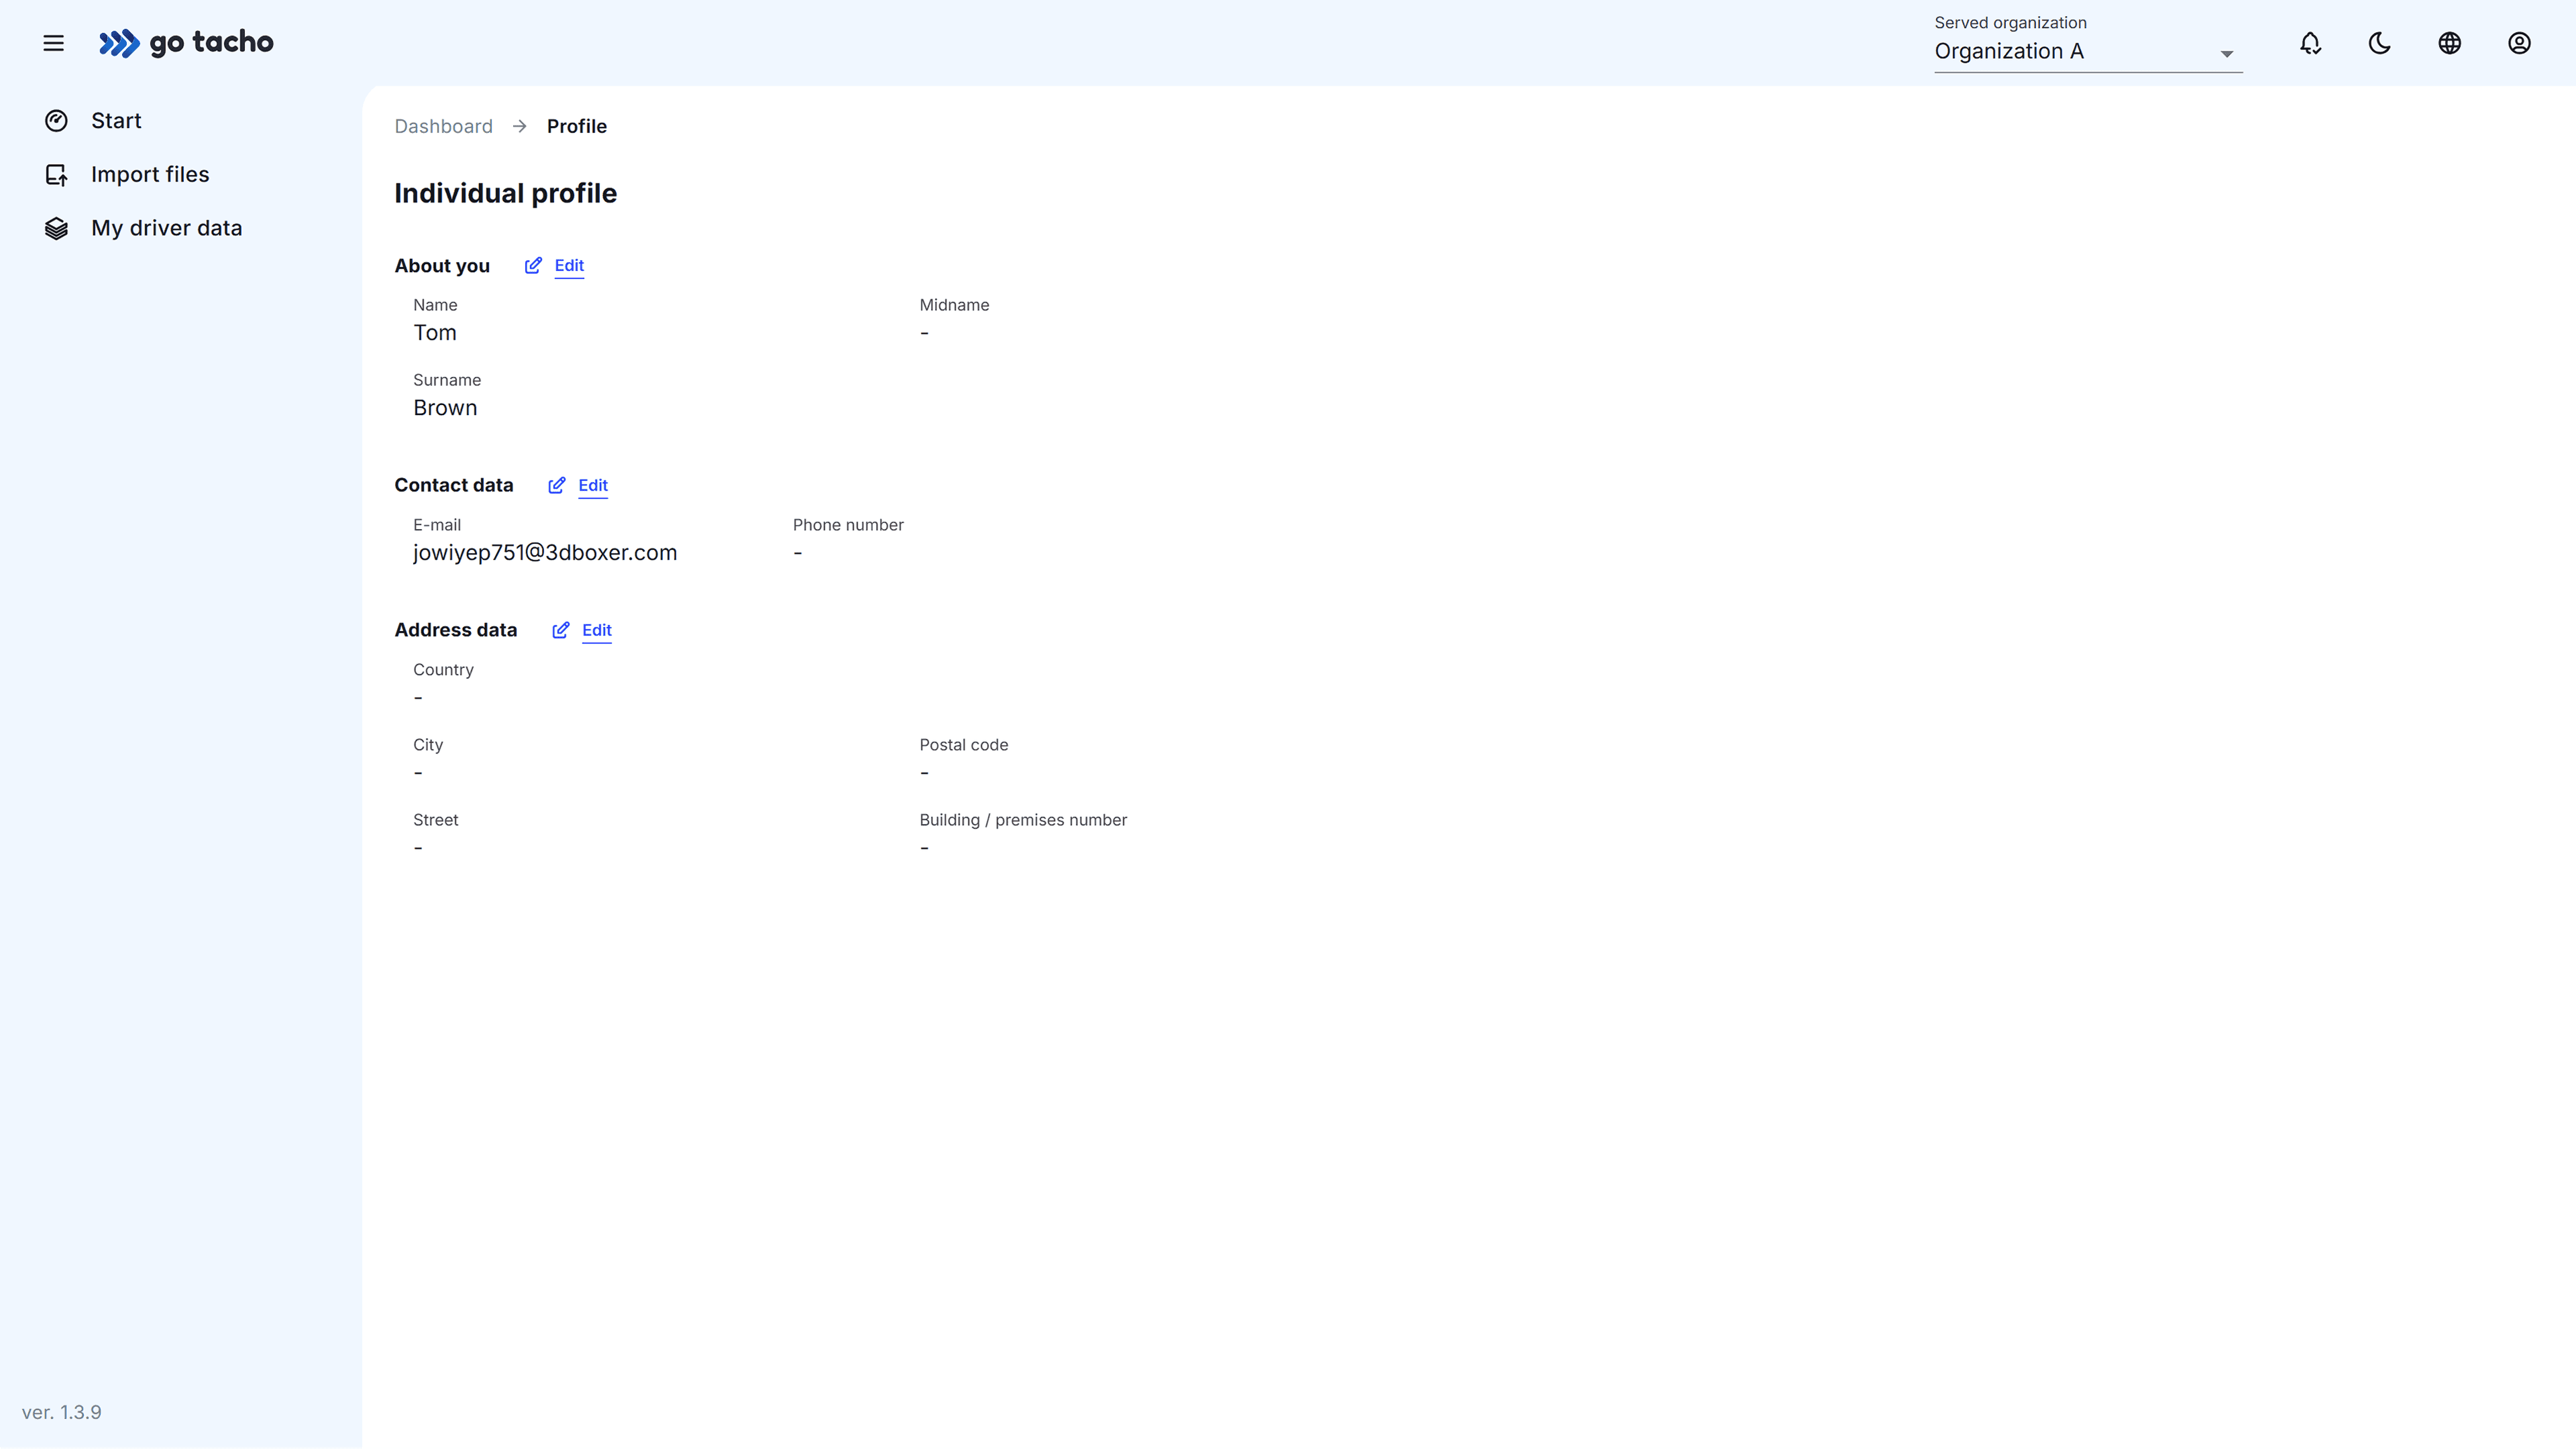The height and width of the screenshot is (1449, 2576).
Task: Open the Dashboard breadcrumb link
Action: click(443, 126)
